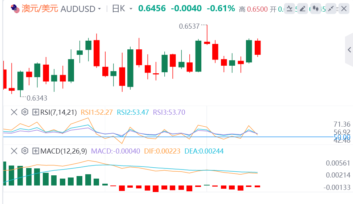Click the -0.0040 price change
Viewport: 353px width, 204px height.
tap(186, 9)
